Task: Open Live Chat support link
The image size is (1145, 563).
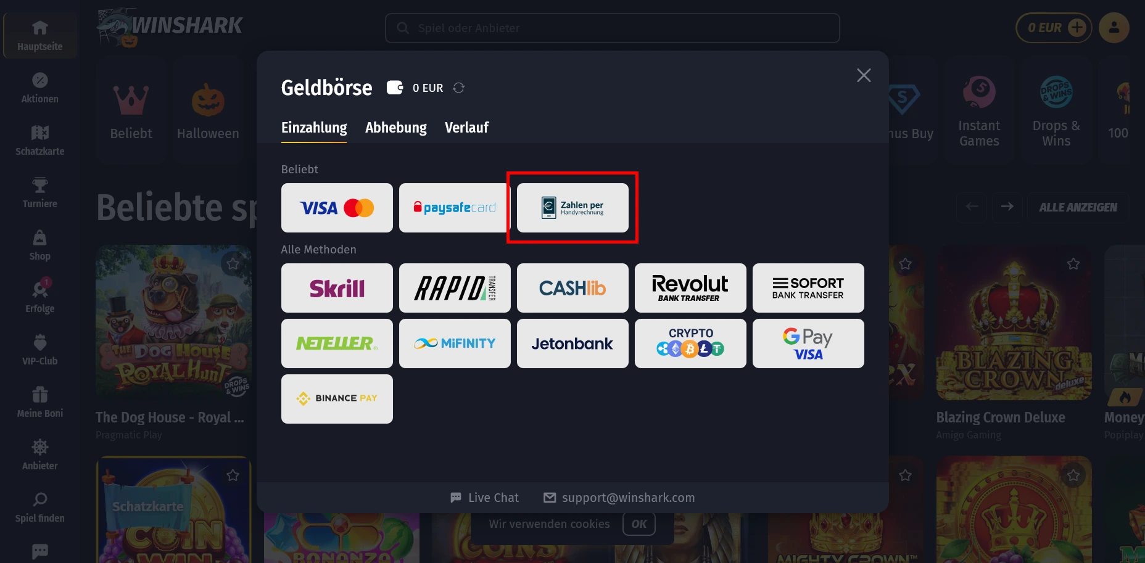Action: click(x=485, y=498)
